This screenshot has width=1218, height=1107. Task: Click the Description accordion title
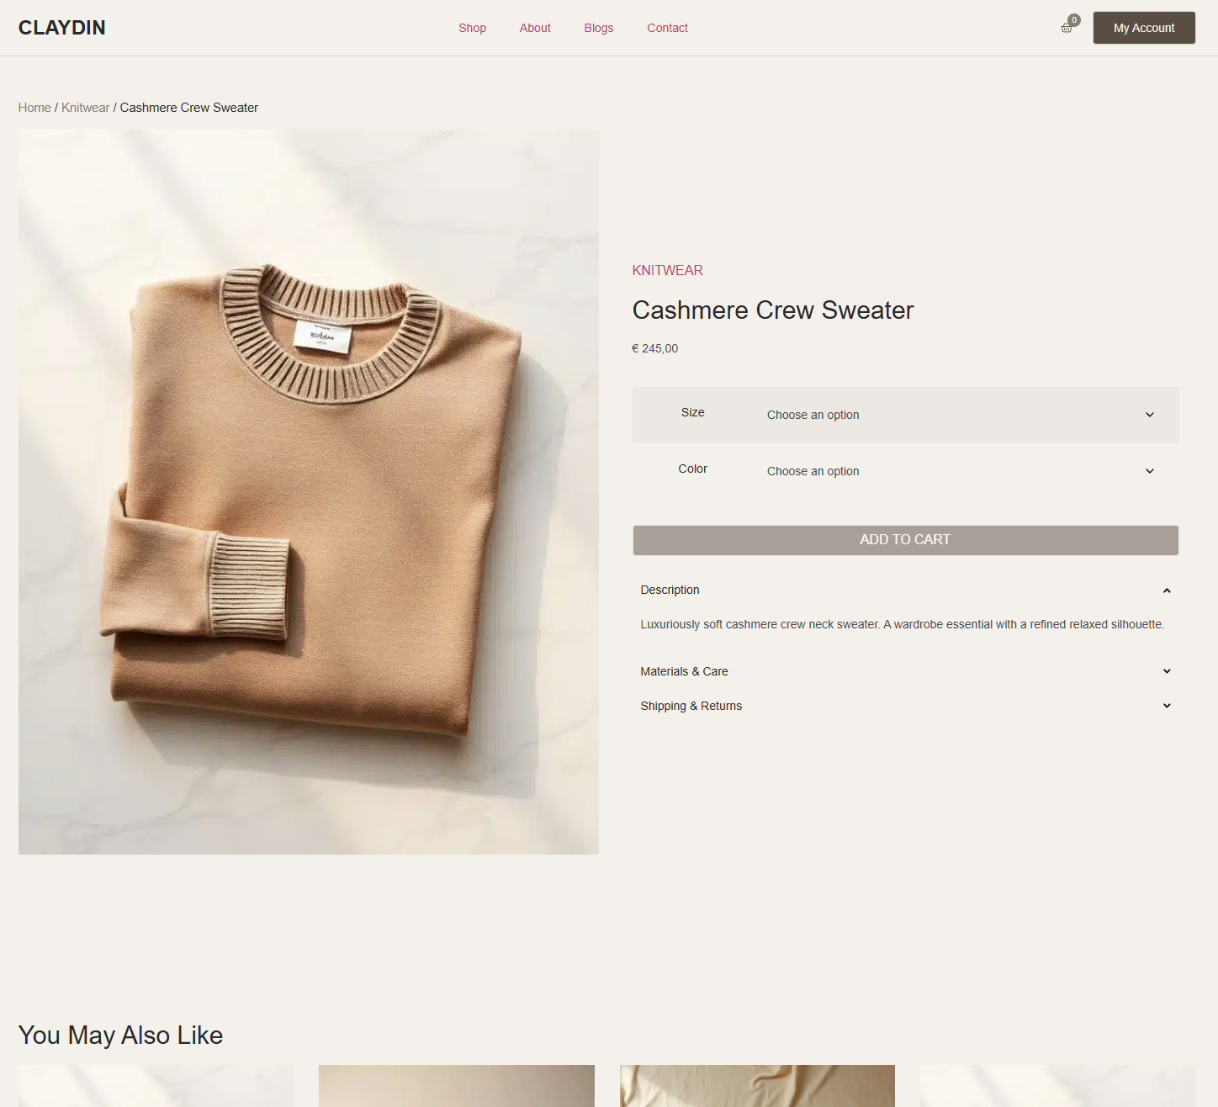(670, 590)
